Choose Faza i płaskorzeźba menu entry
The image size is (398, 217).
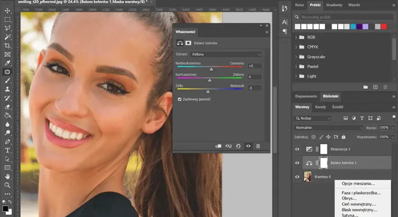click(x=361, y=193)
